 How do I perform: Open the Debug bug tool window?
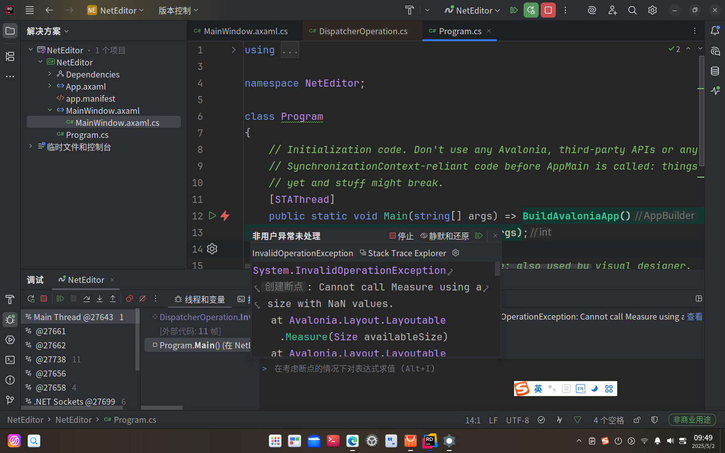pos(10,320)
